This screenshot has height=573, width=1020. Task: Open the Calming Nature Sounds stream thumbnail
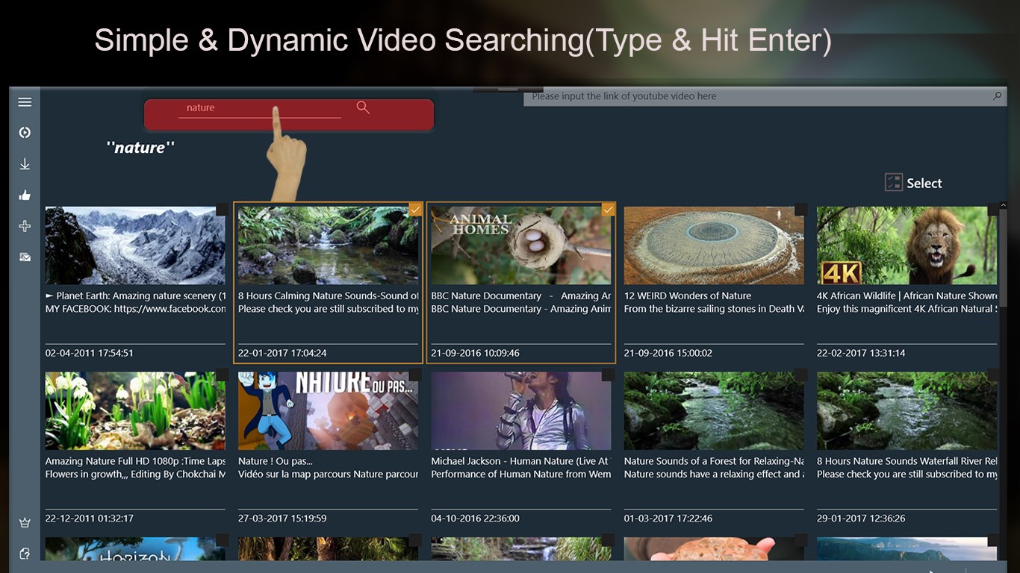tap(328, 245)
